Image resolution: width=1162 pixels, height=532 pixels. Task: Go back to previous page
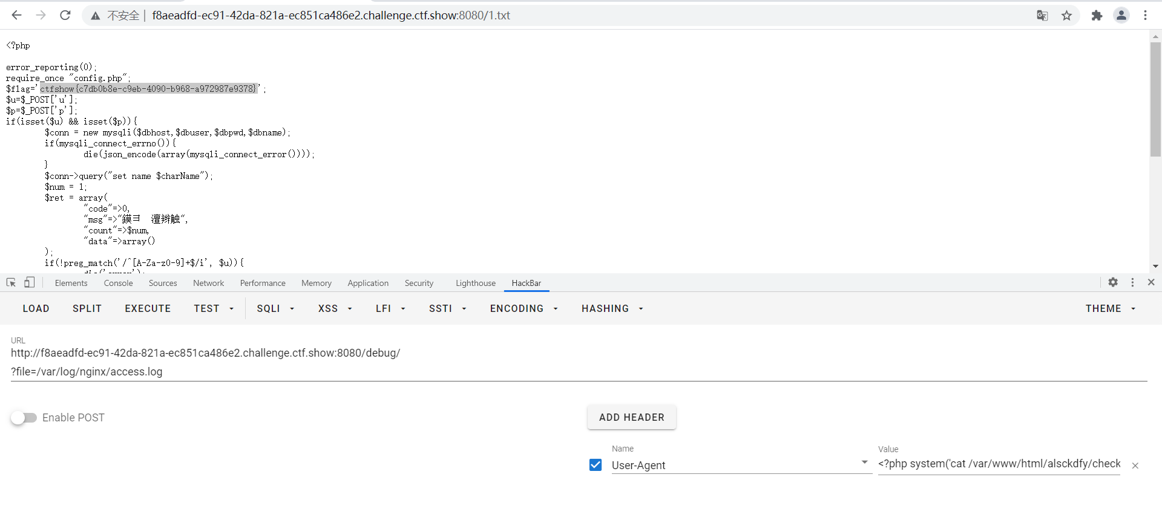(x=16, y=15)
